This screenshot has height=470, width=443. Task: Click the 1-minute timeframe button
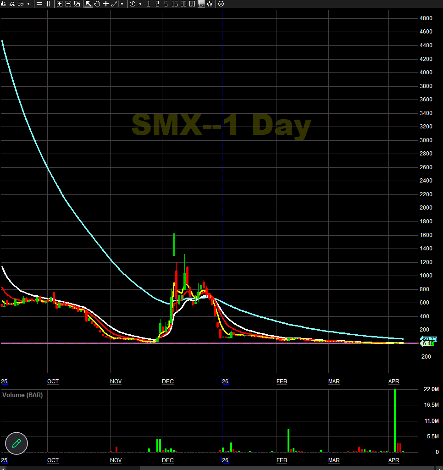coord(148,4)
